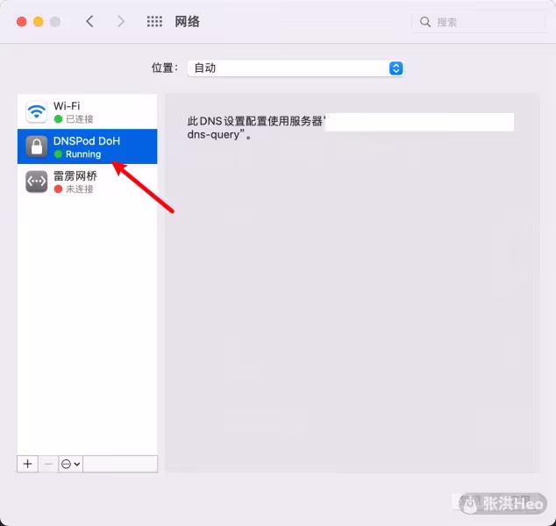Viewport: 556px width, 526px height.
Task: Select the DNSPod DoH Running entry
Action: (88, 146)
